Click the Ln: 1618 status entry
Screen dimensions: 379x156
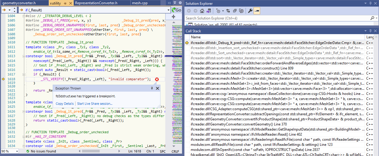coord(134,151)
